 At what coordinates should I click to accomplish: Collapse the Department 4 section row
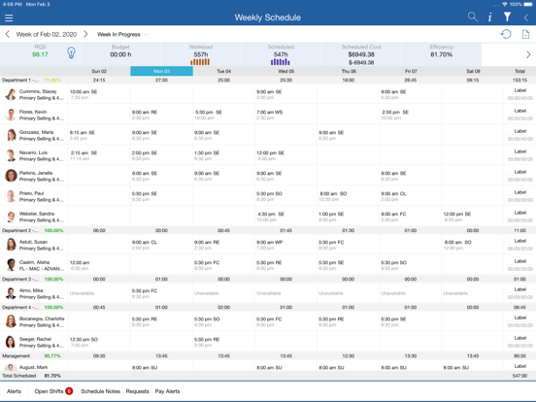coord(268,307)
